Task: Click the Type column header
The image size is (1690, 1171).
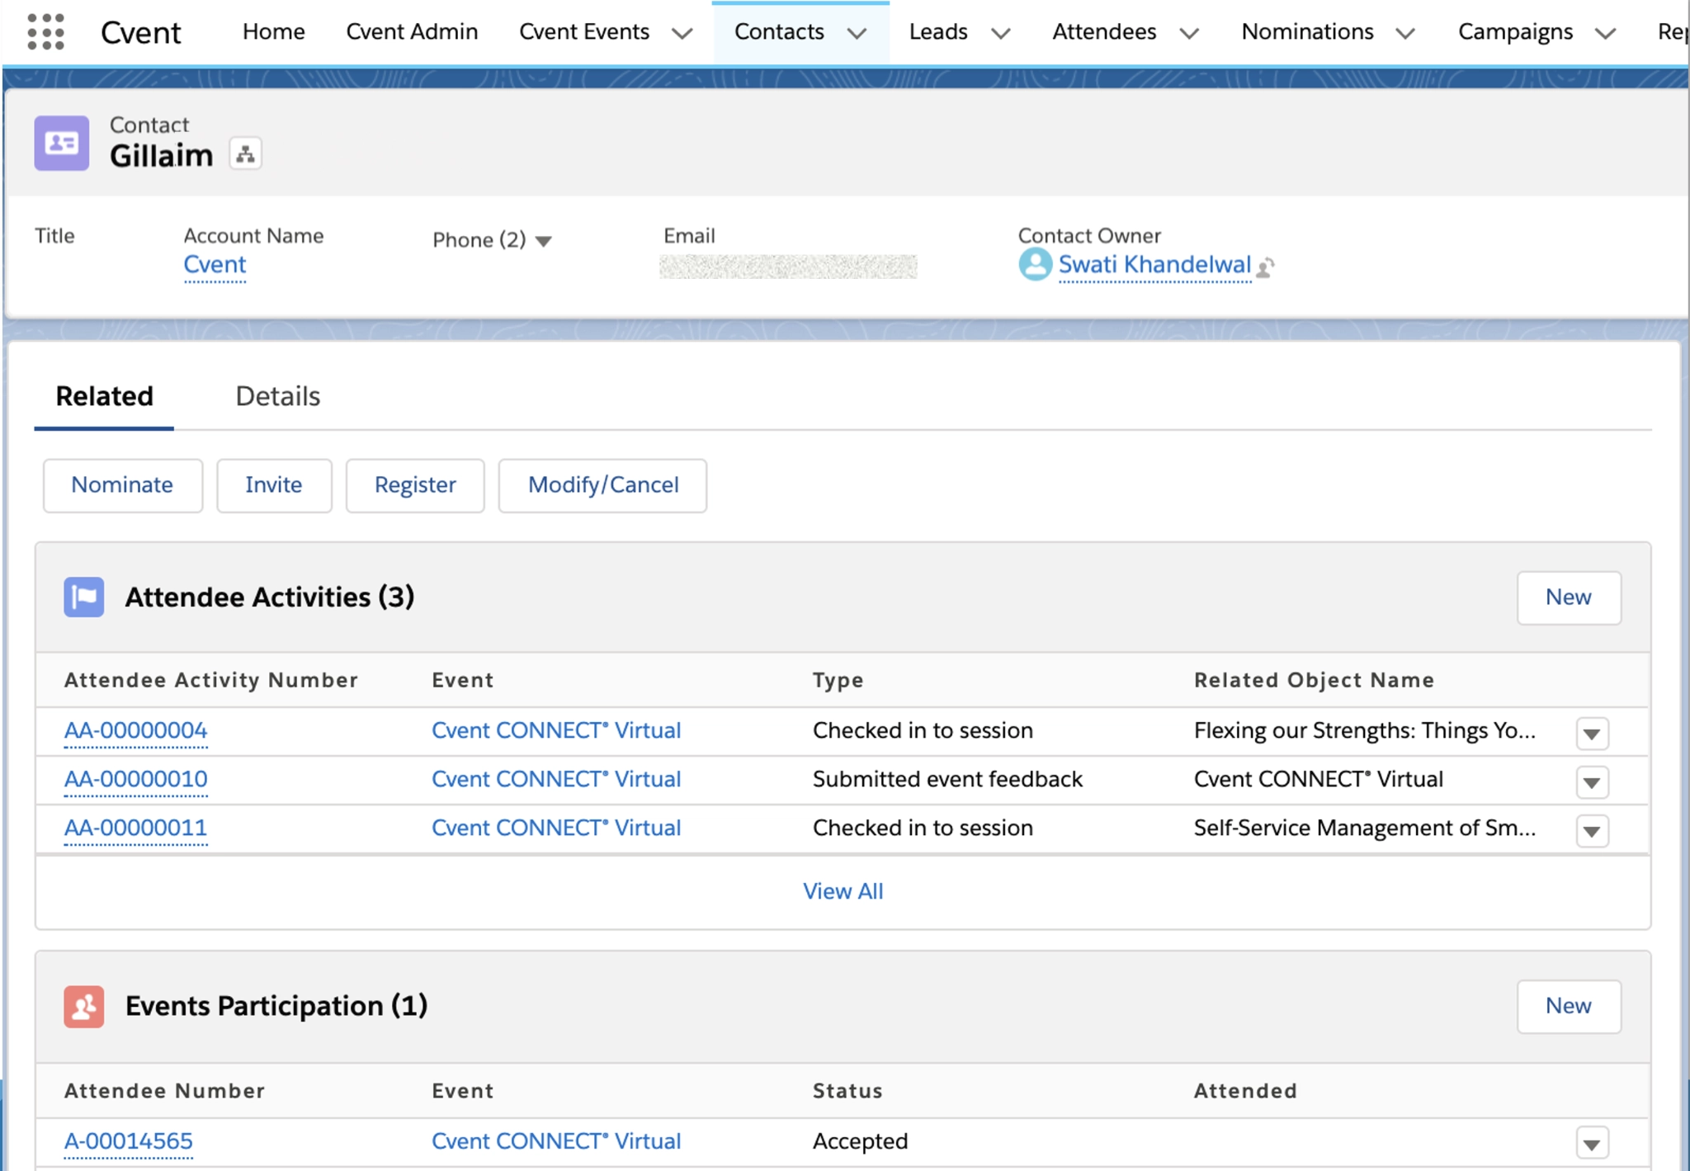Action: (x=838, y=680)
